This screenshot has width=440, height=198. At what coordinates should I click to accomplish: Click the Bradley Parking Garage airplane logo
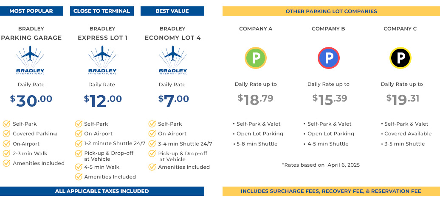30,60
